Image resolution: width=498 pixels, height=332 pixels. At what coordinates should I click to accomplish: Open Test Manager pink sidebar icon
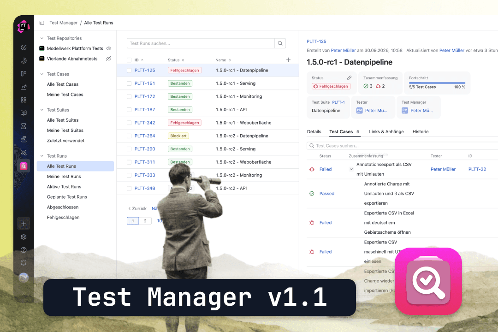click(x=24, y=166)
